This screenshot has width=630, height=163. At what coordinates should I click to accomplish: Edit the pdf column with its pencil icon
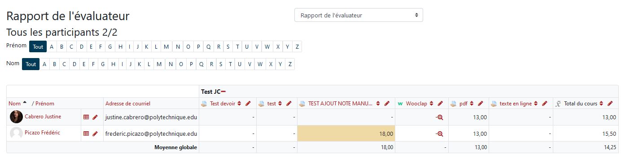[480, 104]
